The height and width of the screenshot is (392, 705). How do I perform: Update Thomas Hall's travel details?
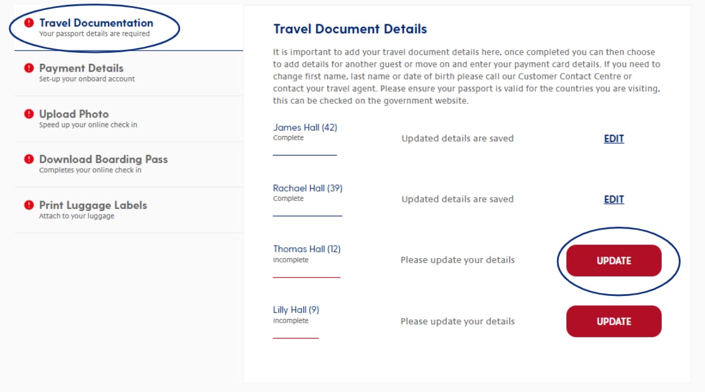pos(614,261)
